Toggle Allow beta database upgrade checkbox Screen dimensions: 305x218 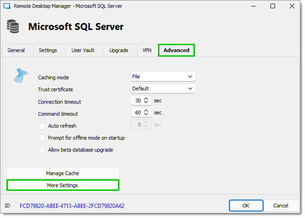[x=42, y=150]
